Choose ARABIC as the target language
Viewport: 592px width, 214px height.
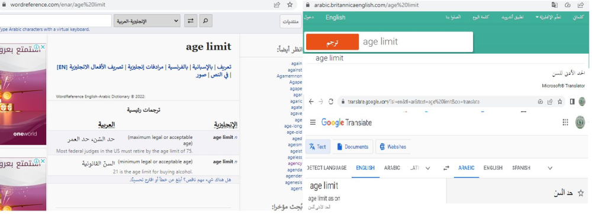tap(466, 168)
